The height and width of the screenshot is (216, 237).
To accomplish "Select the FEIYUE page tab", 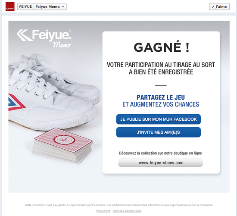I will pos(25,6).
